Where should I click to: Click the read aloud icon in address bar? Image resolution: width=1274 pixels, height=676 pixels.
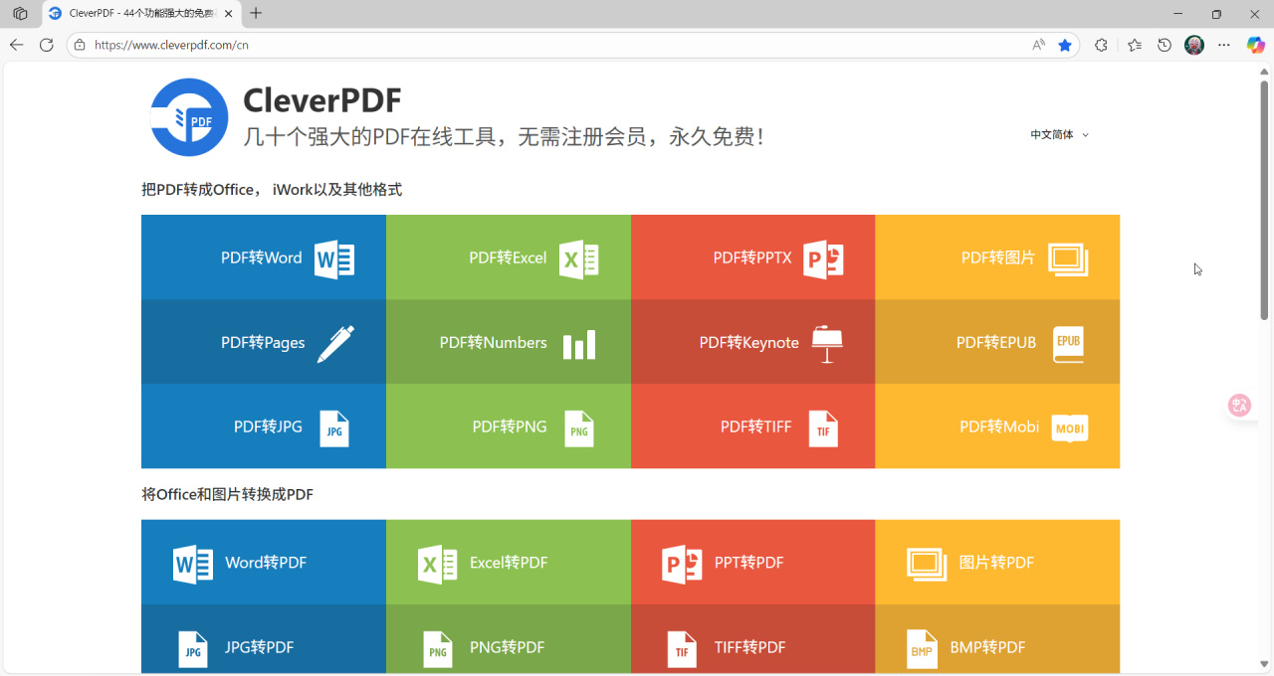[x=1038, y=45]
